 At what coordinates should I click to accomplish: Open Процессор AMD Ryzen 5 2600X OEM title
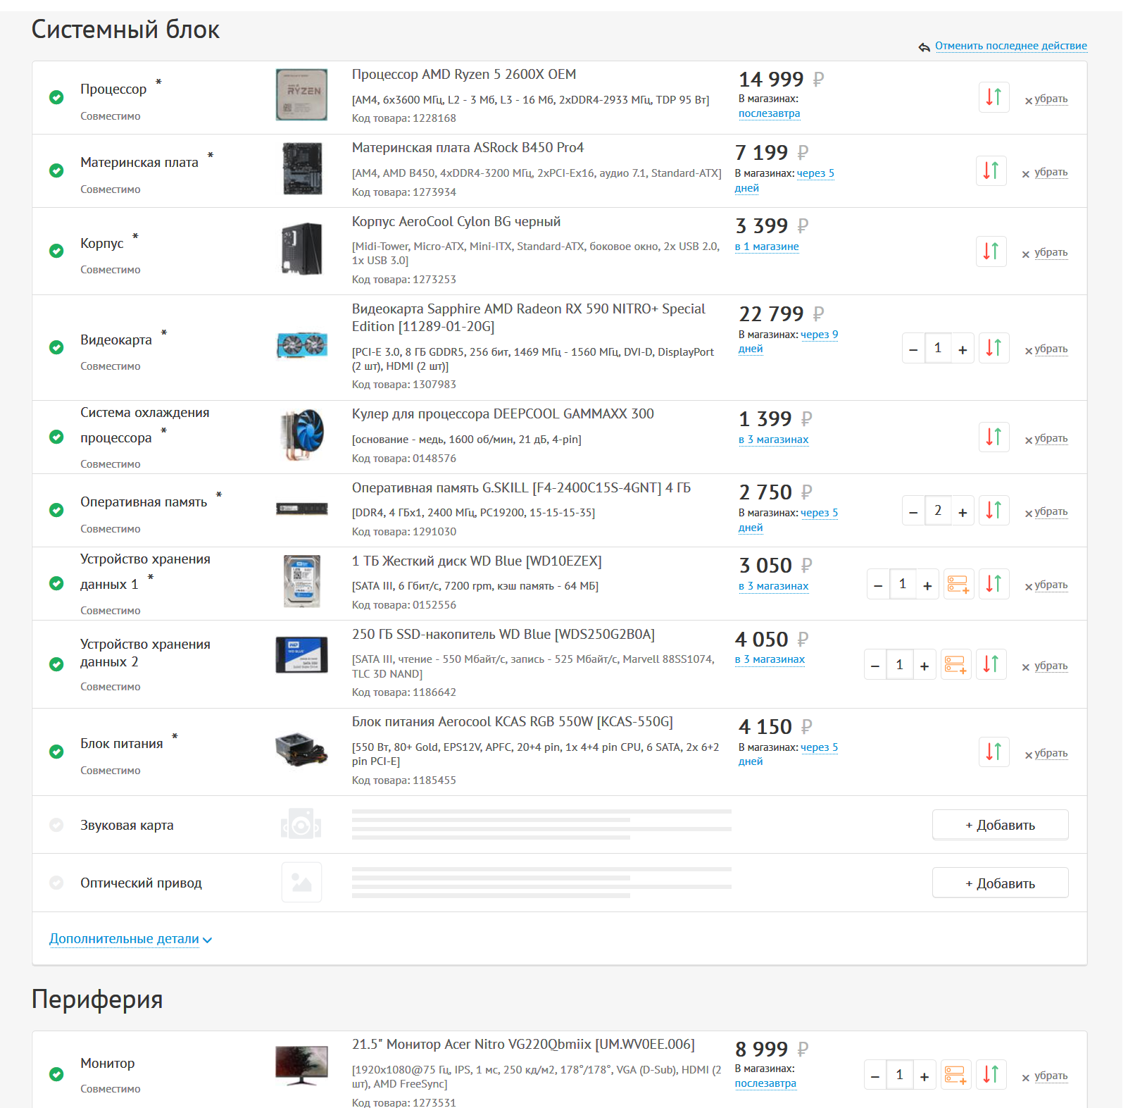pos(464,75)
